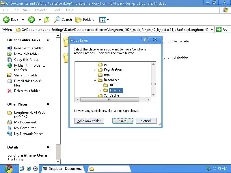Collapse the Details section

point(48,147)
